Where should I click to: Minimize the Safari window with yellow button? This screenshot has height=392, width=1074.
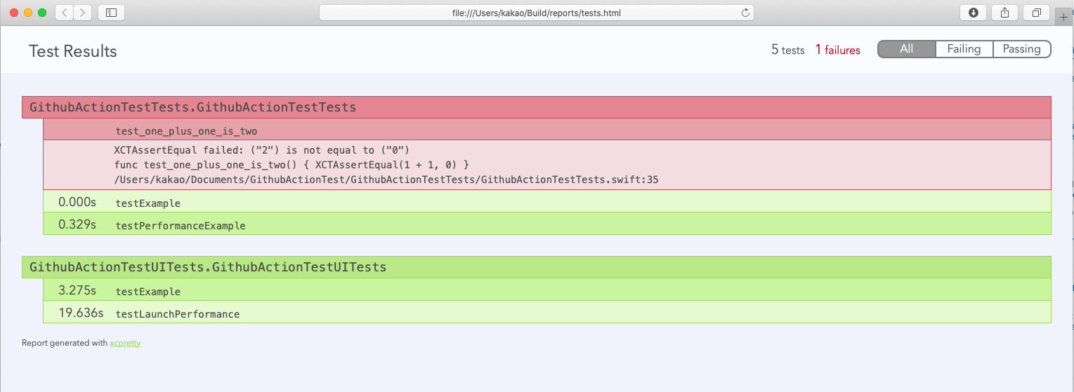click(28, 13)
